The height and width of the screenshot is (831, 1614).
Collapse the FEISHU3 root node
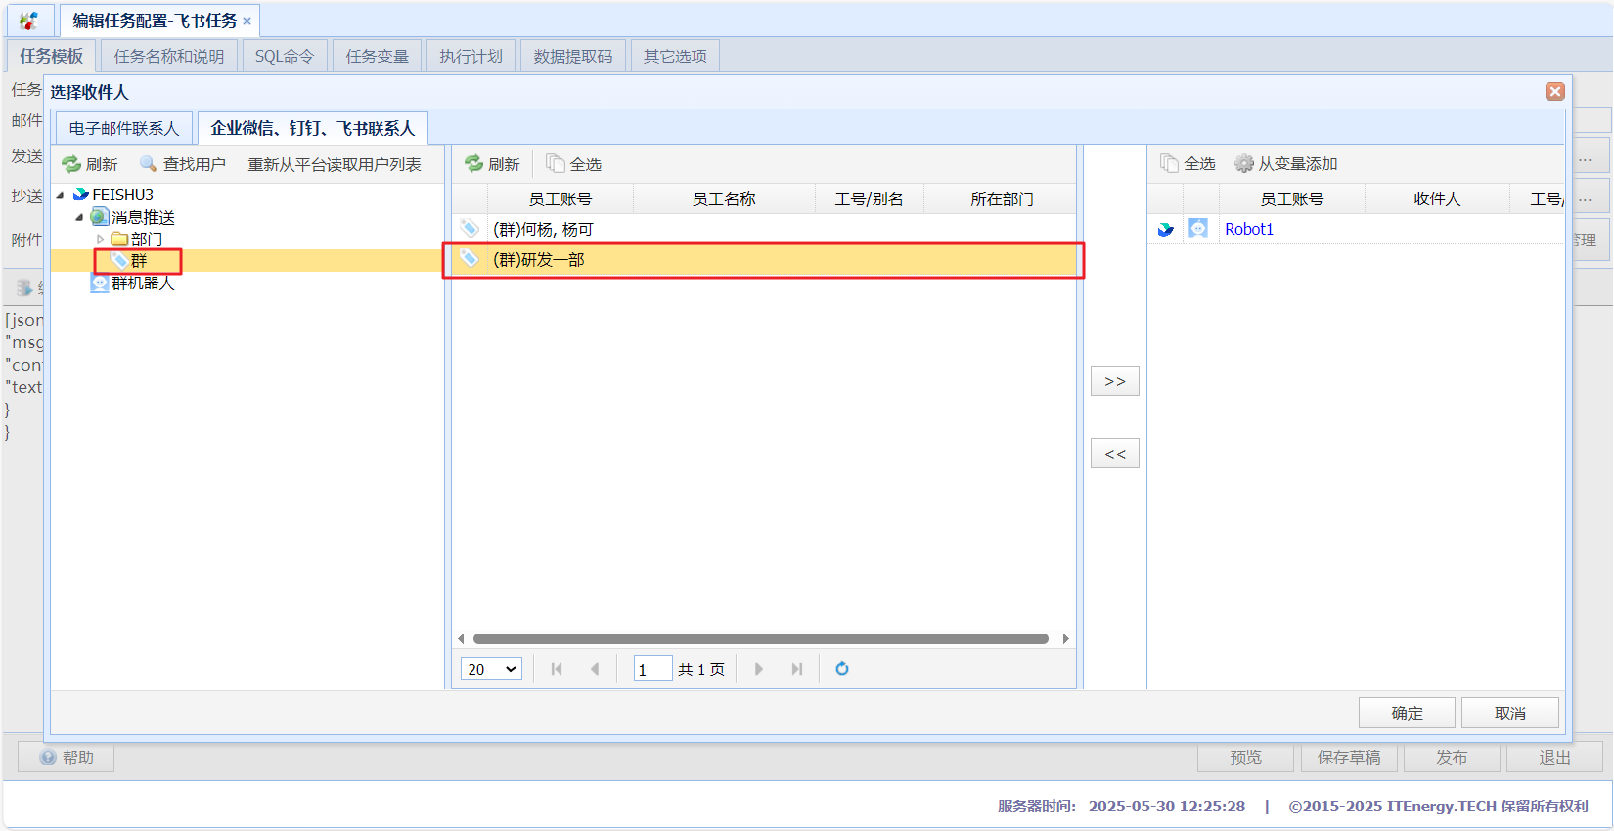[x=61, y=195]
